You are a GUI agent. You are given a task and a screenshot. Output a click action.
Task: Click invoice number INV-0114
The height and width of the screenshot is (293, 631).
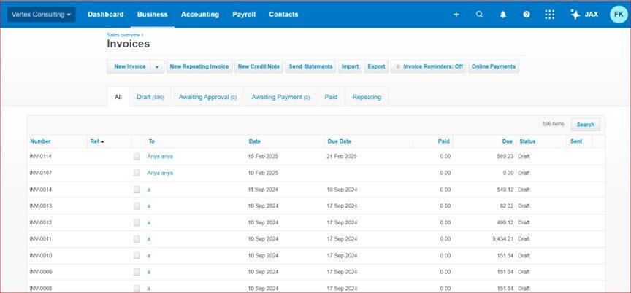tap(41, 157)
